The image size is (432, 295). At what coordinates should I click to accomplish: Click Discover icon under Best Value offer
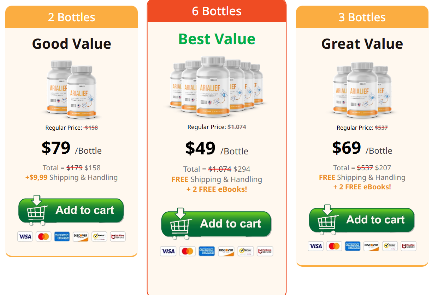pos(226,251)
